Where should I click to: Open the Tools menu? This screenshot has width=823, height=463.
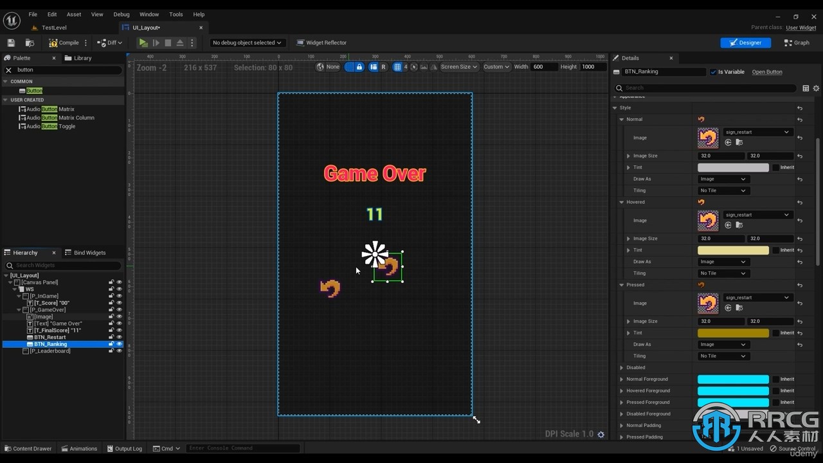(x=176, y=14)
